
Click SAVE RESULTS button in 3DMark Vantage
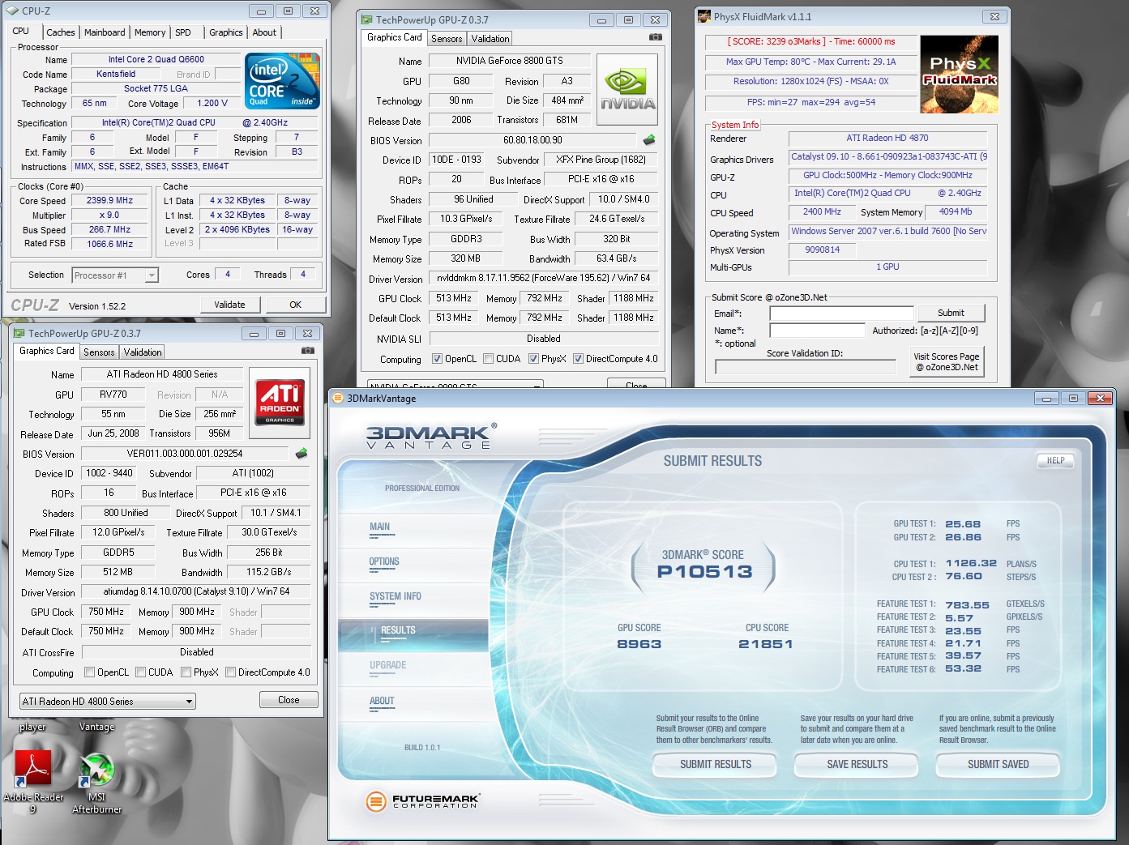[857, 764]
